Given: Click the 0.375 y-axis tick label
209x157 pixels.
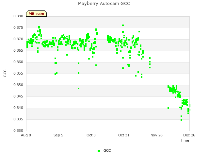Looking at the screenshot, I should coord(18,27).
